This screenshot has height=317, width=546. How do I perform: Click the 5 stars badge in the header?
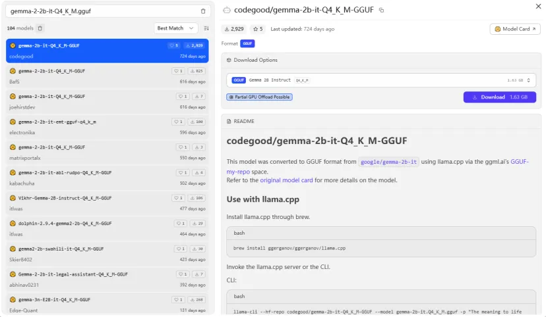(258, 29)
